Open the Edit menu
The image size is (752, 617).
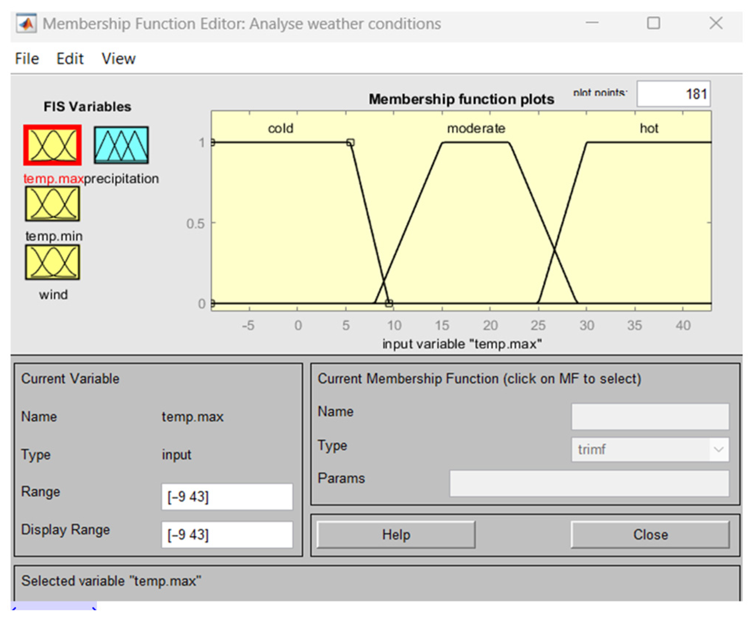(x=70, y=59)
